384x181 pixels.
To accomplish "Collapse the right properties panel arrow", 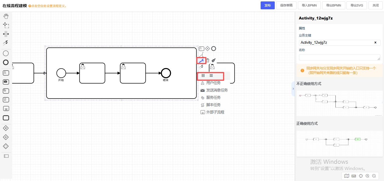I will point(293,89).
